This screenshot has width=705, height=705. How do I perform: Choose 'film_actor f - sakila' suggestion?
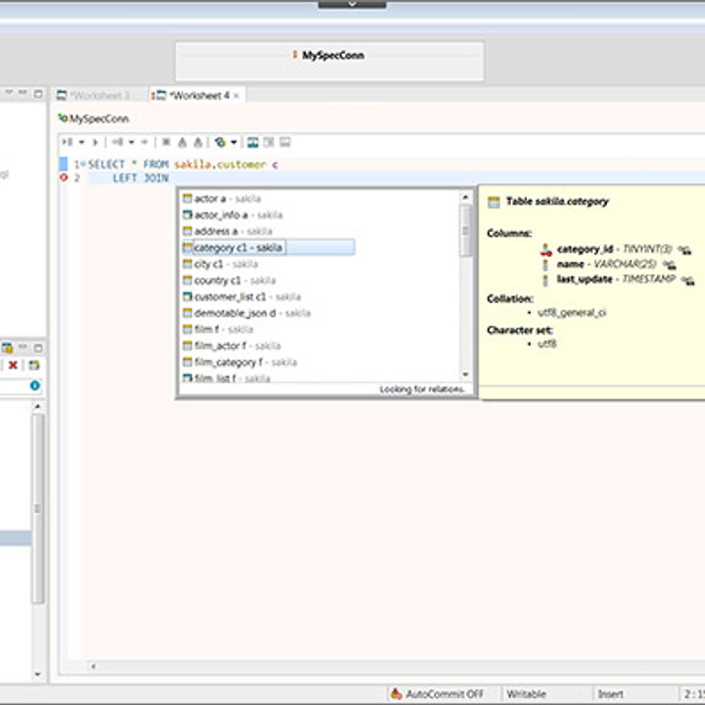click(x=231, y=345)
